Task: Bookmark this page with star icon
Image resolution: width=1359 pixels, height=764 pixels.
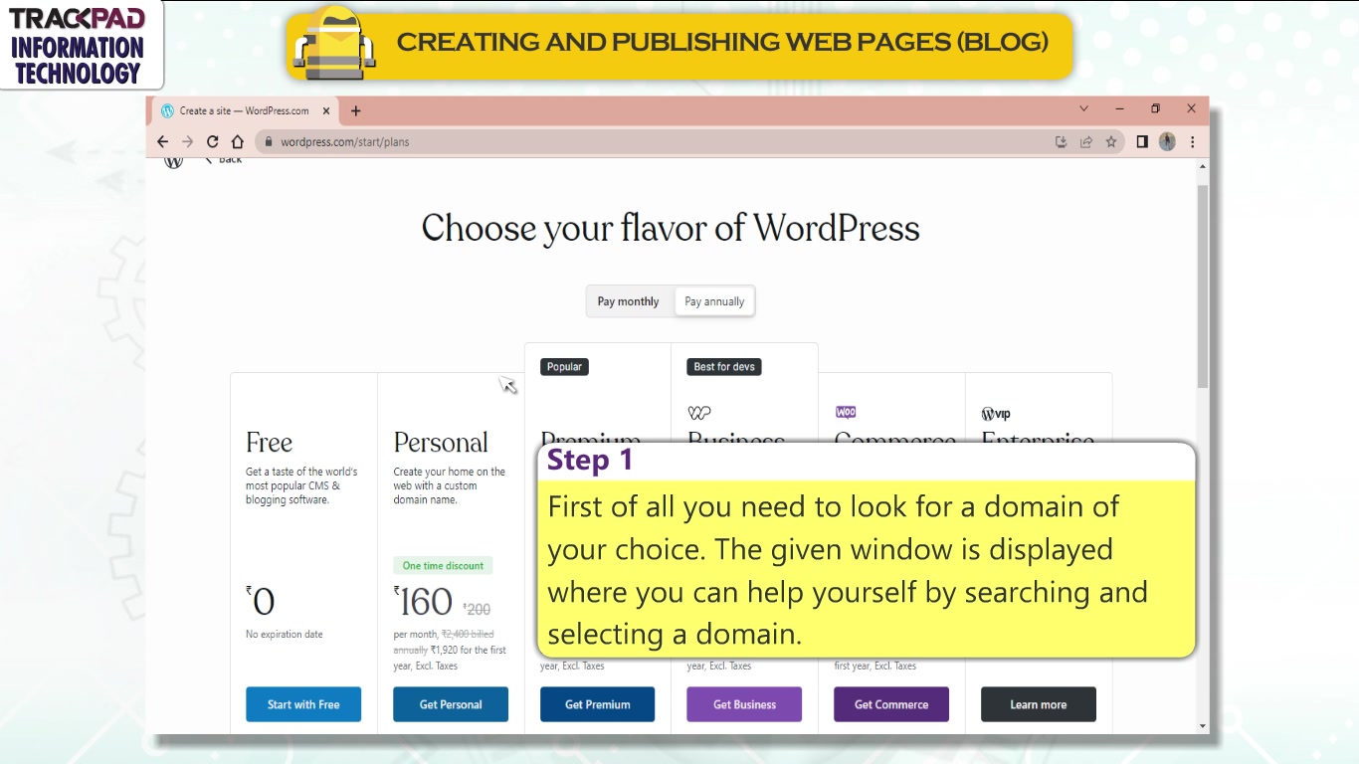Action: (1111, 142)
